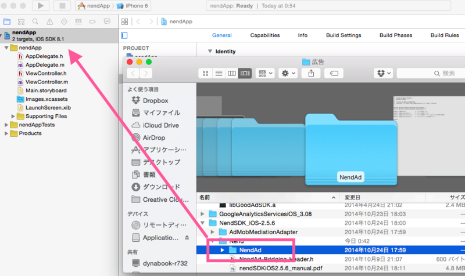
Task: Expand the Products group
Action: (6, 133)
